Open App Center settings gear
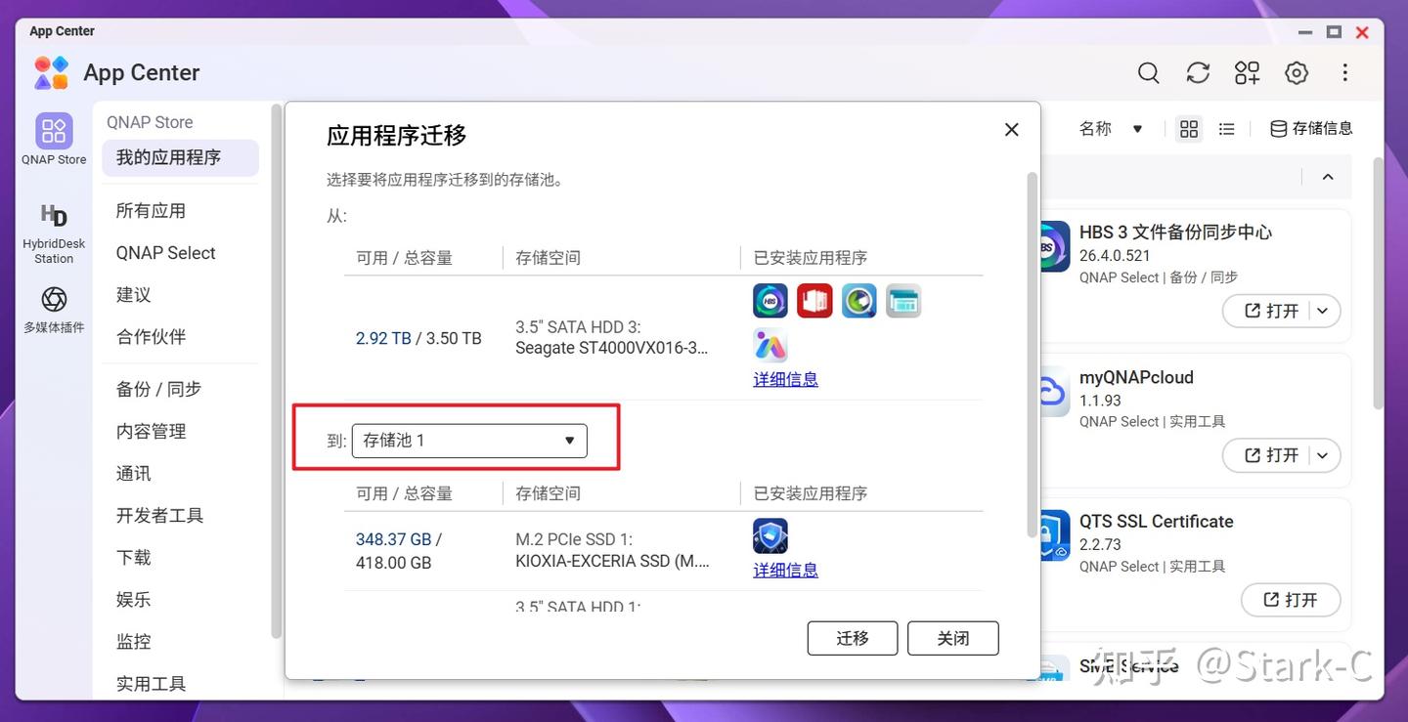This screenshot has height=722, width=1408. (x=1297, y=73)
